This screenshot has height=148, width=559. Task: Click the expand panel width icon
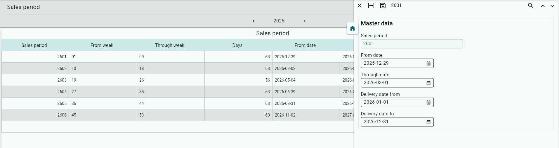(x=371, y=6)
